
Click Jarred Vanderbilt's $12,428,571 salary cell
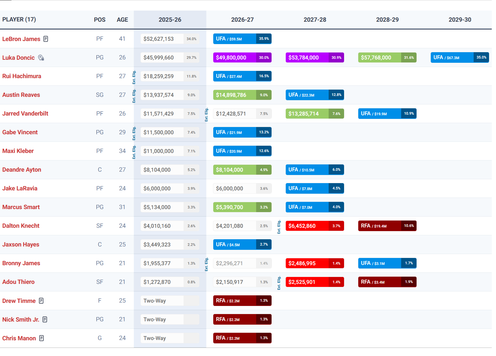[x=242, y=114]
